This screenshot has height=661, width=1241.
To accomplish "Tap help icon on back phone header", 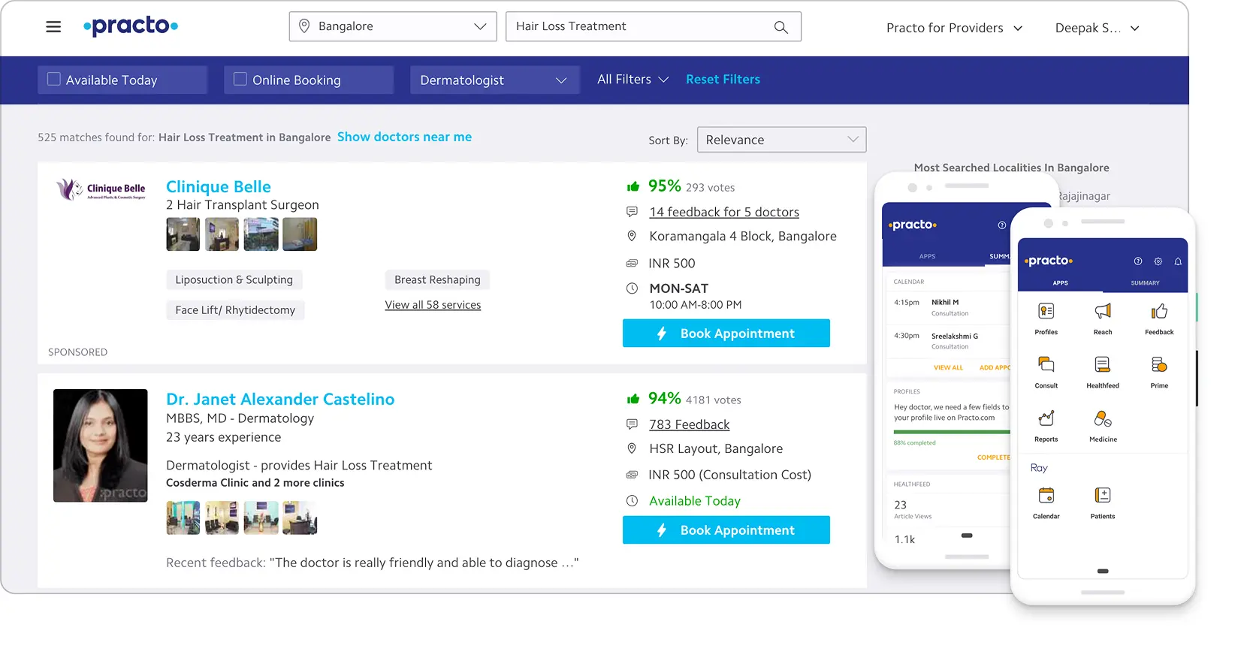I will (x=1001, y=225).
